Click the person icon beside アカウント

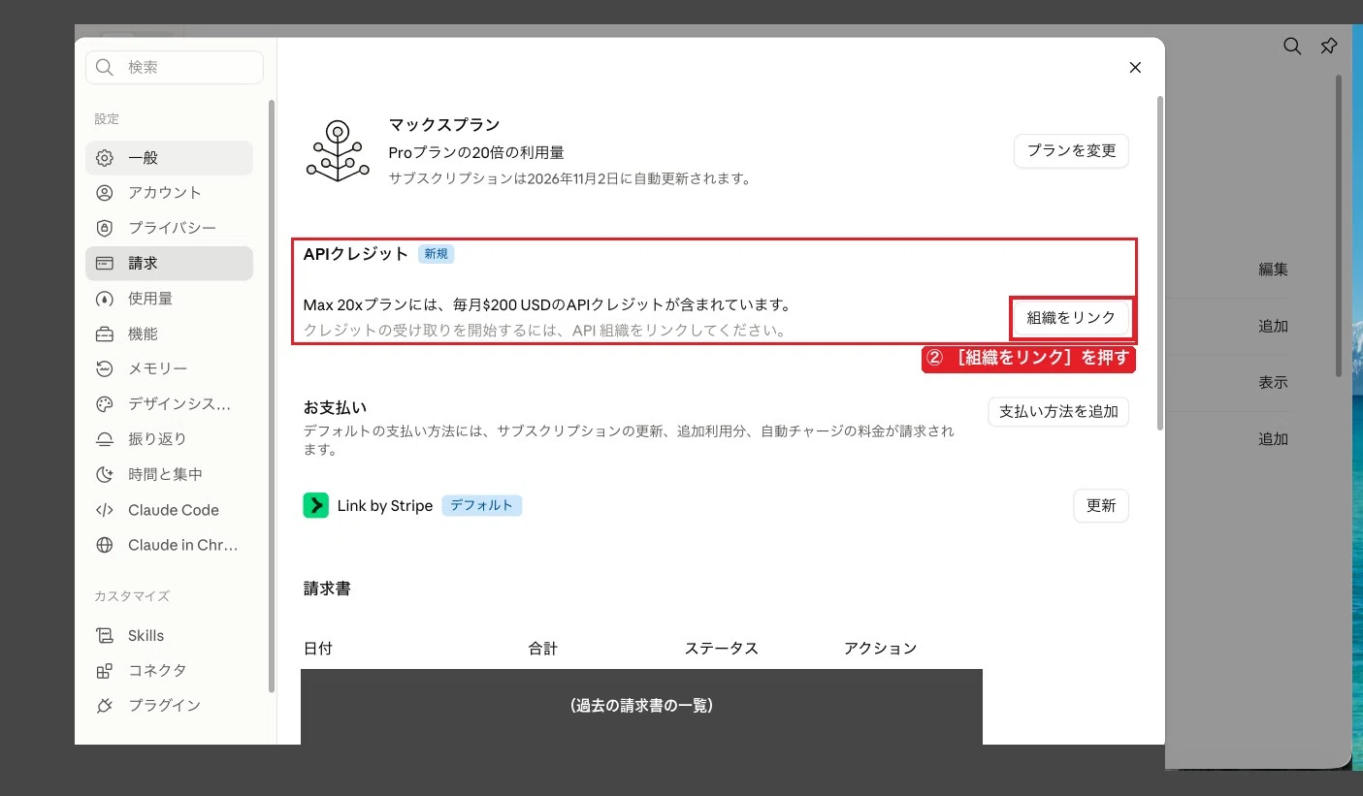pos(105,193)
